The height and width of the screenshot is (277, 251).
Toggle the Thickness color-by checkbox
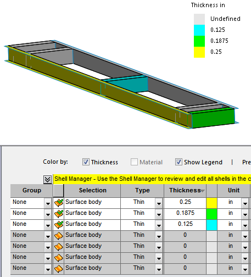click(86, 162)
